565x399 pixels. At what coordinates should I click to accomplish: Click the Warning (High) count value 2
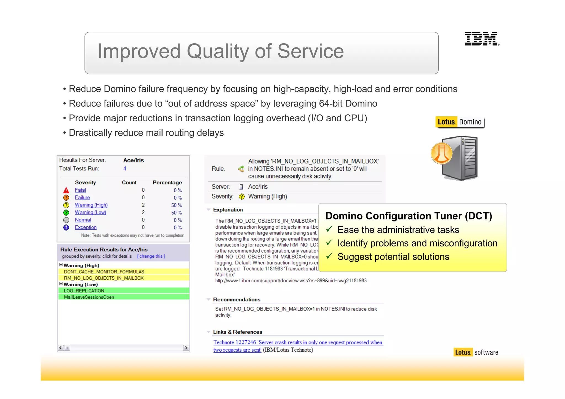(143, 205)
